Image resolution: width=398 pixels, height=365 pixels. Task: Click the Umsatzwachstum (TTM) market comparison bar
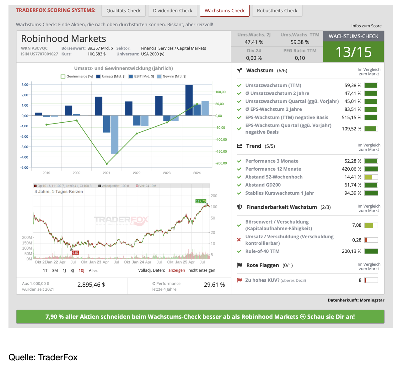[371, 85]
